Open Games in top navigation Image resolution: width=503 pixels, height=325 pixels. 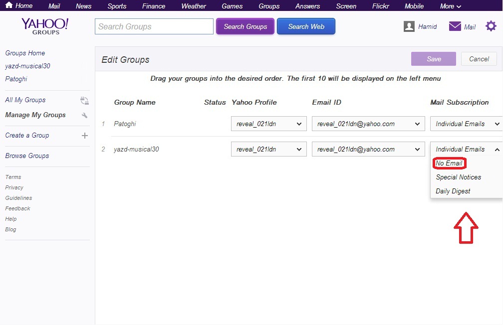[232, 6]
